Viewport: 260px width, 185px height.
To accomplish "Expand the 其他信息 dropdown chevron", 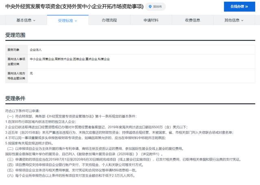I will [x=242, y=21].
